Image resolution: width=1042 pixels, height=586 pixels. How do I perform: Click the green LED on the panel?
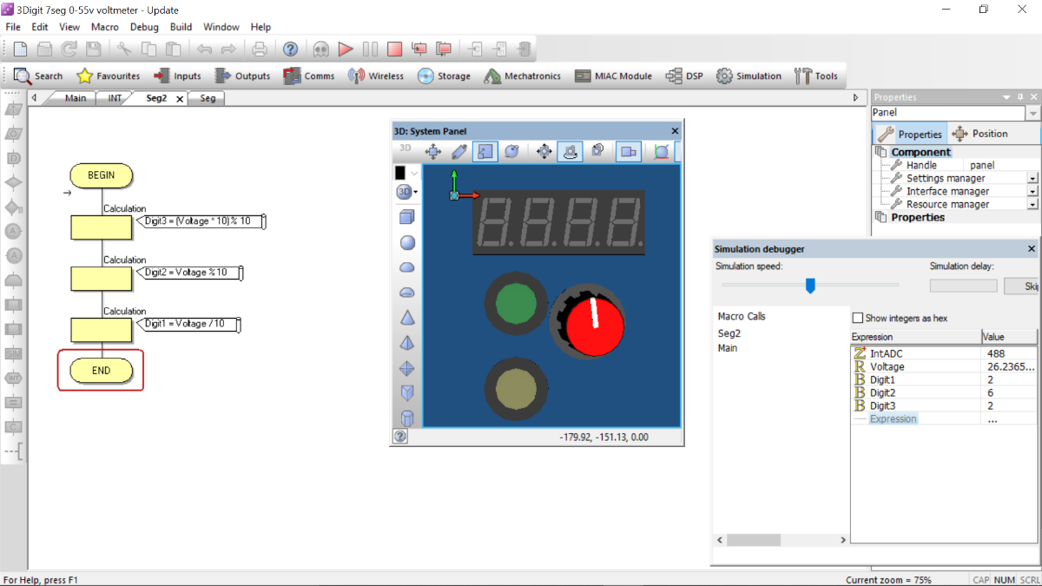tap(516, 302)
